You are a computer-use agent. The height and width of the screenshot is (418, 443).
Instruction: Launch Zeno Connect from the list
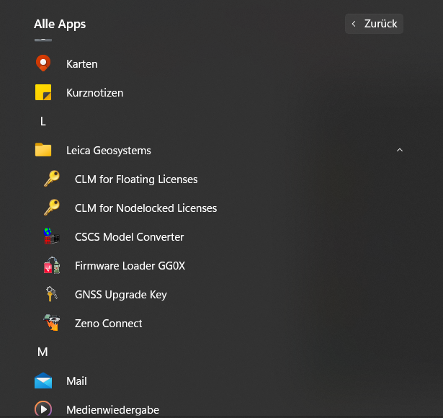click(109, 323)
